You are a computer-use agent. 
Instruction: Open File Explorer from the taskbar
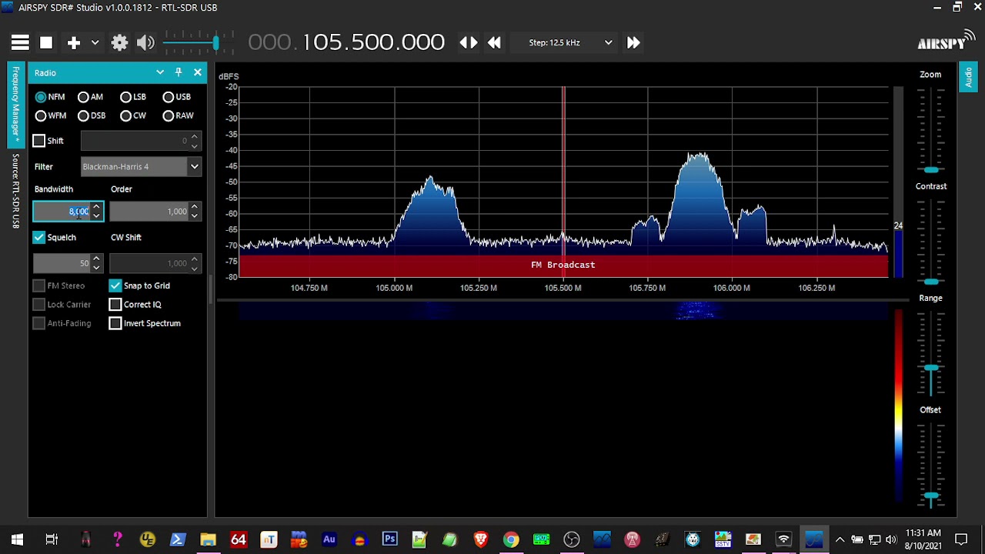tap(208, 539)
